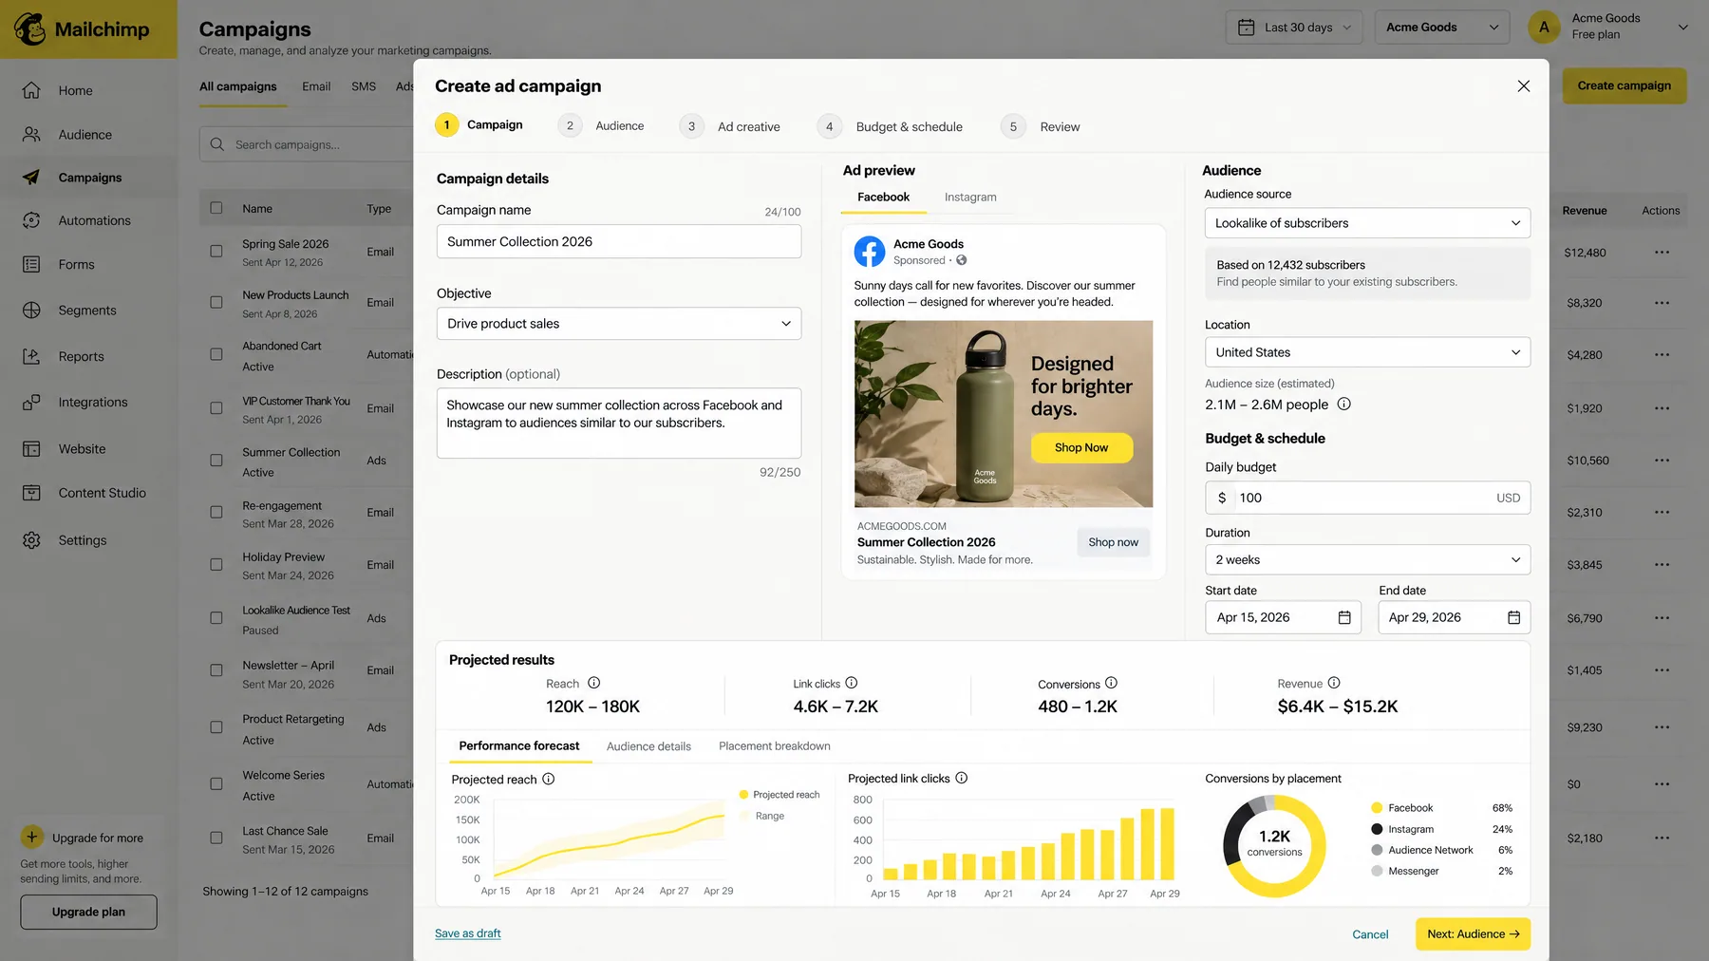Switch to Audience details tab
Screen dimensions: 1709x961
(648, 746)
